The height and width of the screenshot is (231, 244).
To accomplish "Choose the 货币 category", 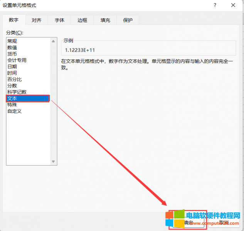I will (x=28, y=54).
